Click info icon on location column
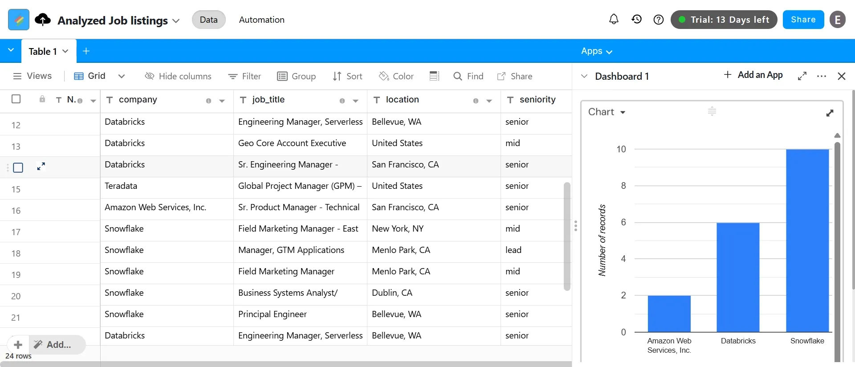 pos(476,101)
